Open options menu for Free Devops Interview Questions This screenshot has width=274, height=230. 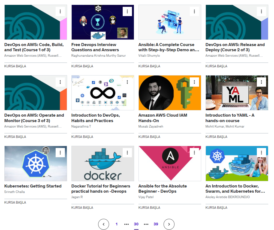tap(127, 11)
